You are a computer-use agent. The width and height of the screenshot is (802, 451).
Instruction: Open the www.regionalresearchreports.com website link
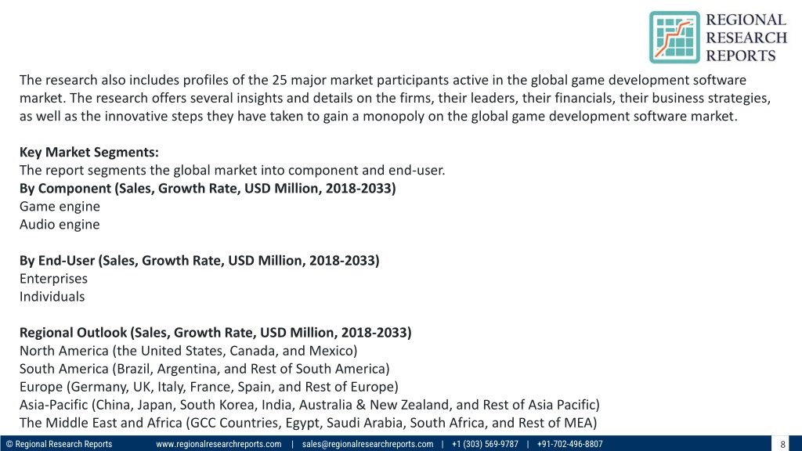coord(219,444)
